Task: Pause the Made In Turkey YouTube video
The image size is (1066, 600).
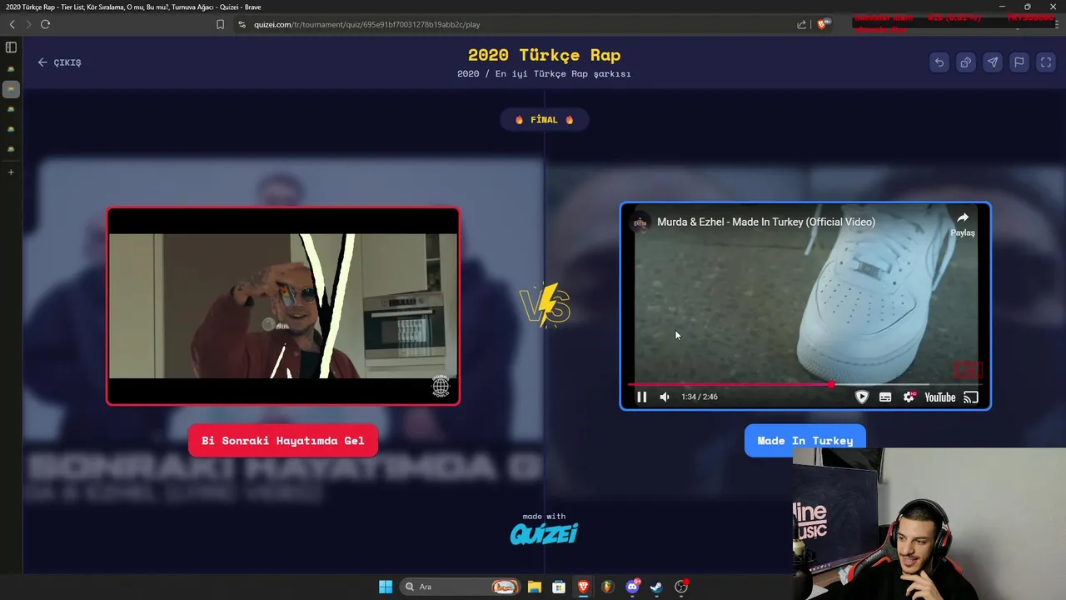Action: (x=641, y=397)
